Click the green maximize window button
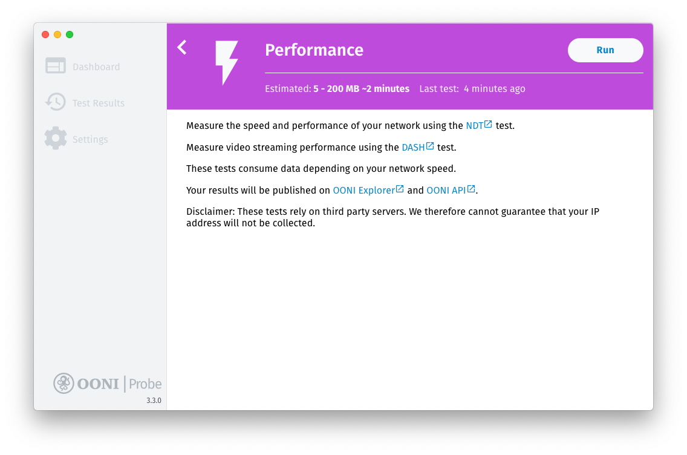This screenshot has height=455, width=687. 70,34
